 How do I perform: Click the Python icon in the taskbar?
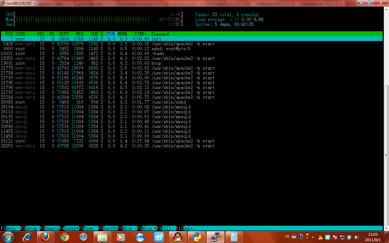pos(197,237)
